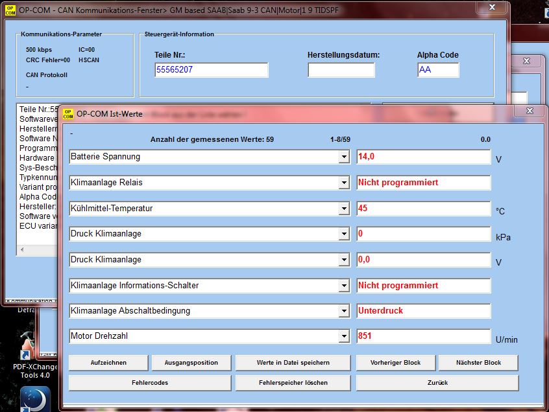Click the CAN Protokoll label
Screen dimensions: 549x412
tap(47, 74)
